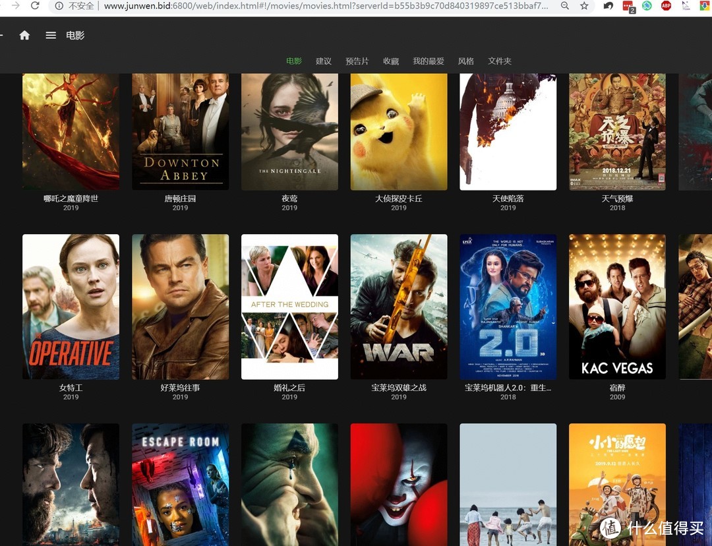Viewport: 712px width, 546px height.
Task: Go forward in browser history
Action: [x=16, y=6]
